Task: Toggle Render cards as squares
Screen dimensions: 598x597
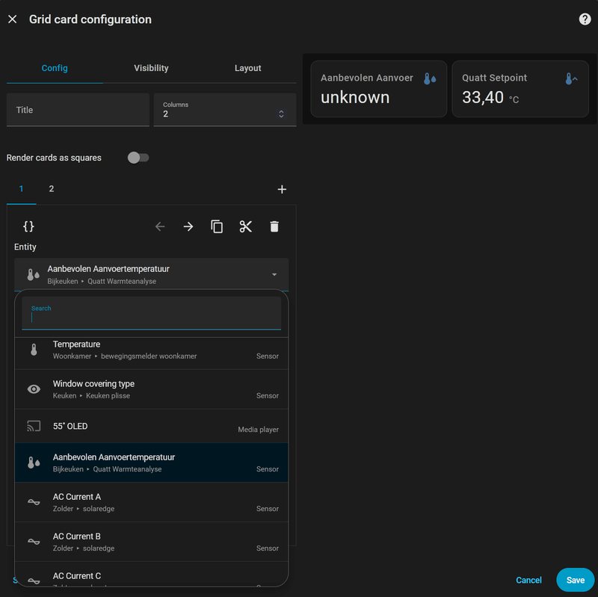Action: (x=138, y=158)
